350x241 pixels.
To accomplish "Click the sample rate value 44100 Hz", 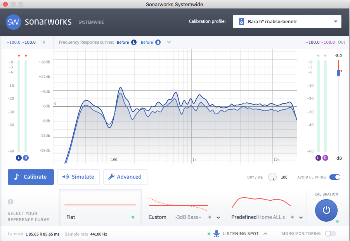I will (x=99, y=234).
